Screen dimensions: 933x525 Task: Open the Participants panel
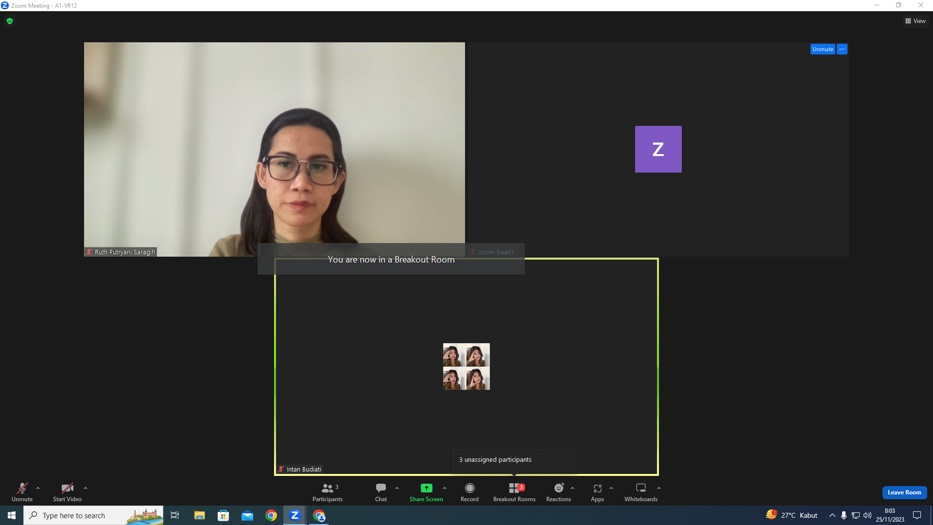point(328,492)
